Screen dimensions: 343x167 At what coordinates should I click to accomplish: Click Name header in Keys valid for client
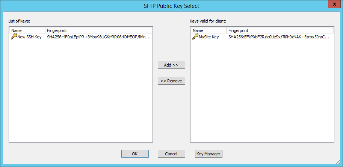pyautogui.click(x=209, y=30)
